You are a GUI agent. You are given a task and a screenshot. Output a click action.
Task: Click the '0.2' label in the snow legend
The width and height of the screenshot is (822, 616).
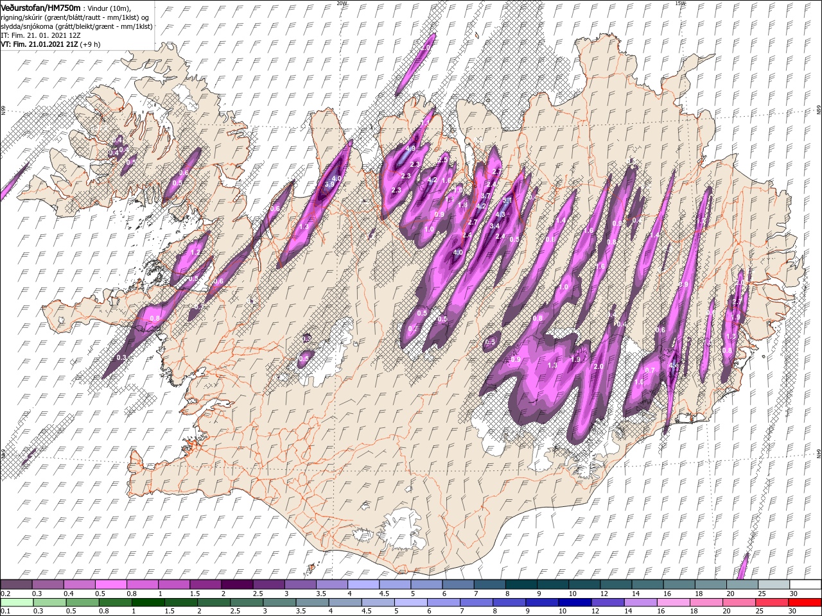coord(4,594)
